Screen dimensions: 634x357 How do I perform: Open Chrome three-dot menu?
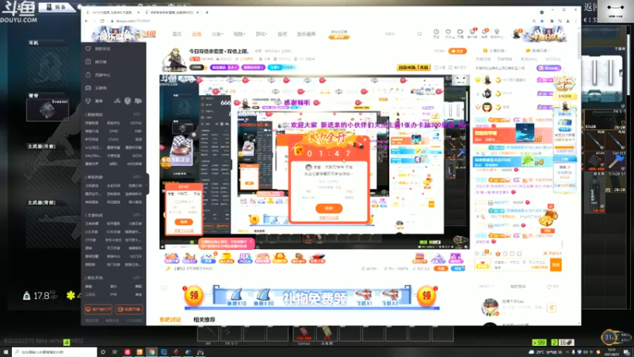[x=576, y=21]
